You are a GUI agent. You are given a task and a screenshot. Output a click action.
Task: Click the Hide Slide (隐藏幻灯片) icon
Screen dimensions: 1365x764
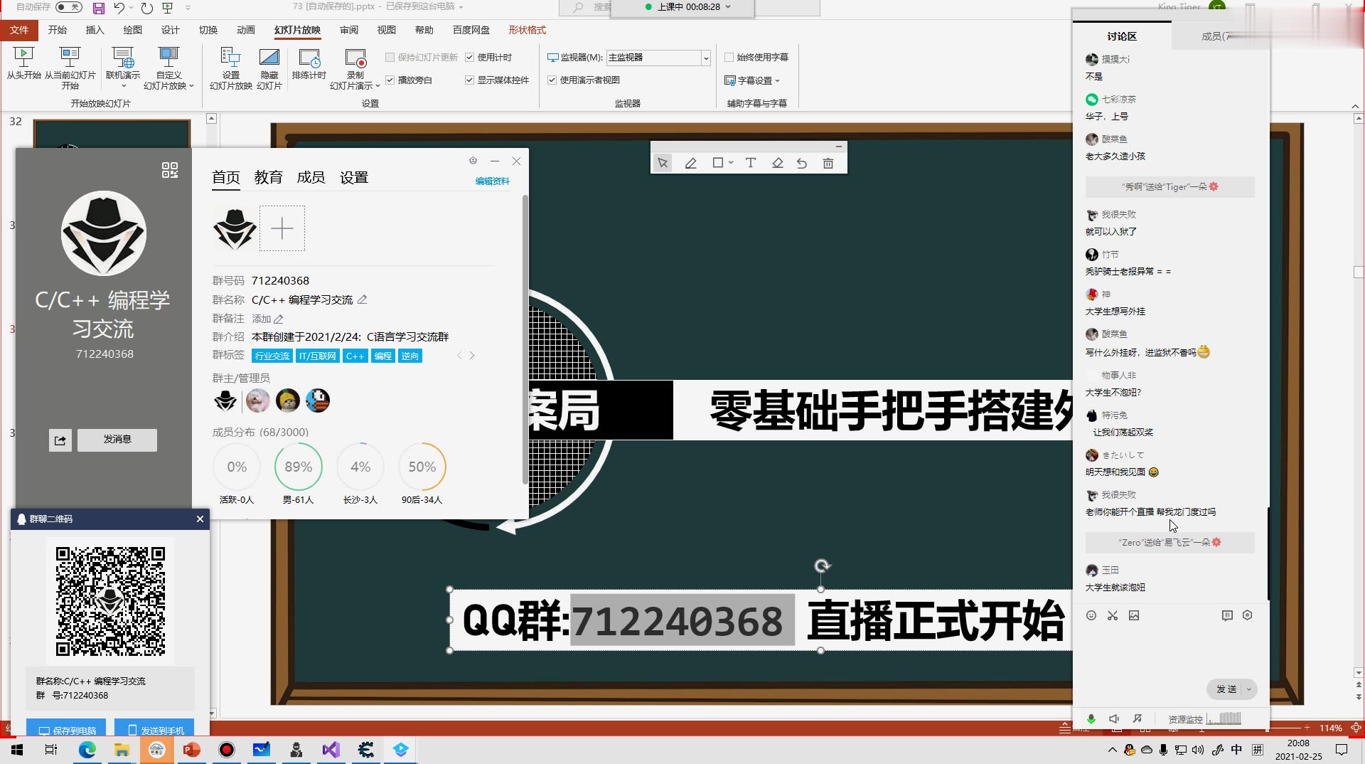(x=269, y=58)
